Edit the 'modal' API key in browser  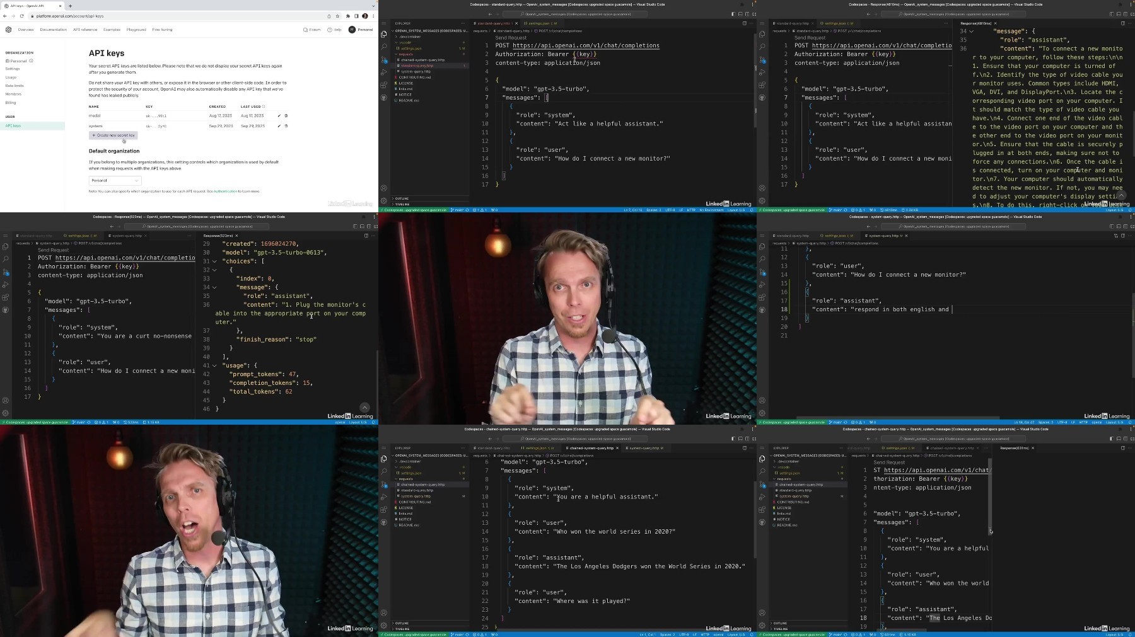click(x=279, y=116)
